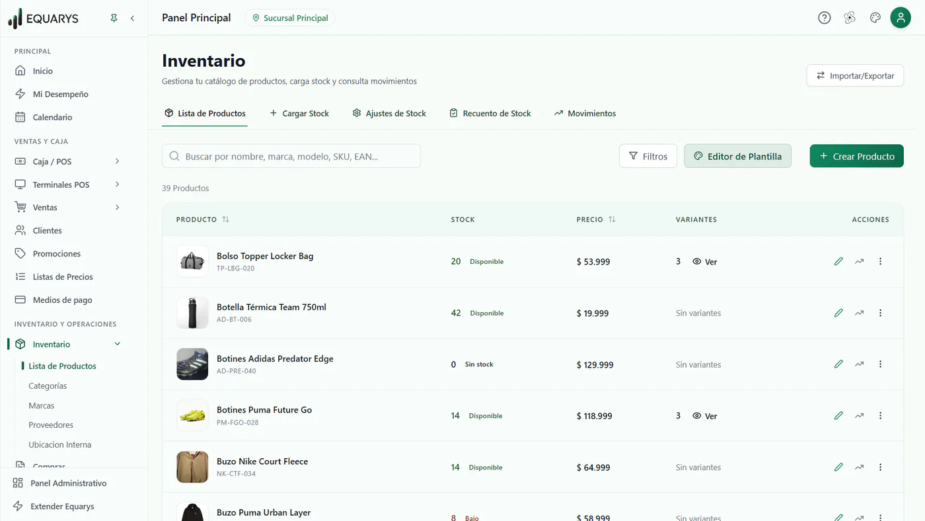Edit Botines Adidas Predator Edge with pencil icon
This screenshot has height=521, width=925.
(x=838, y=364)
